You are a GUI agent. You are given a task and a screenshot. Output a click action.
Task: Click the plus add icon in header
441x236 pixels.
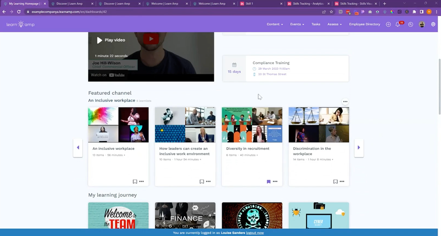(388, 25)
